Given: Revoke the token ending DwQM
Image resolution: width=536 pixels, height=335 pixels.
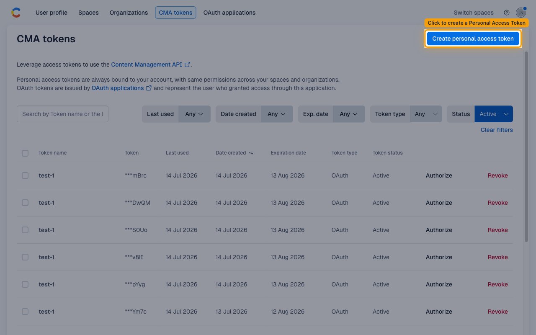Looking at the screenshot, I should [x=498, y=203].
